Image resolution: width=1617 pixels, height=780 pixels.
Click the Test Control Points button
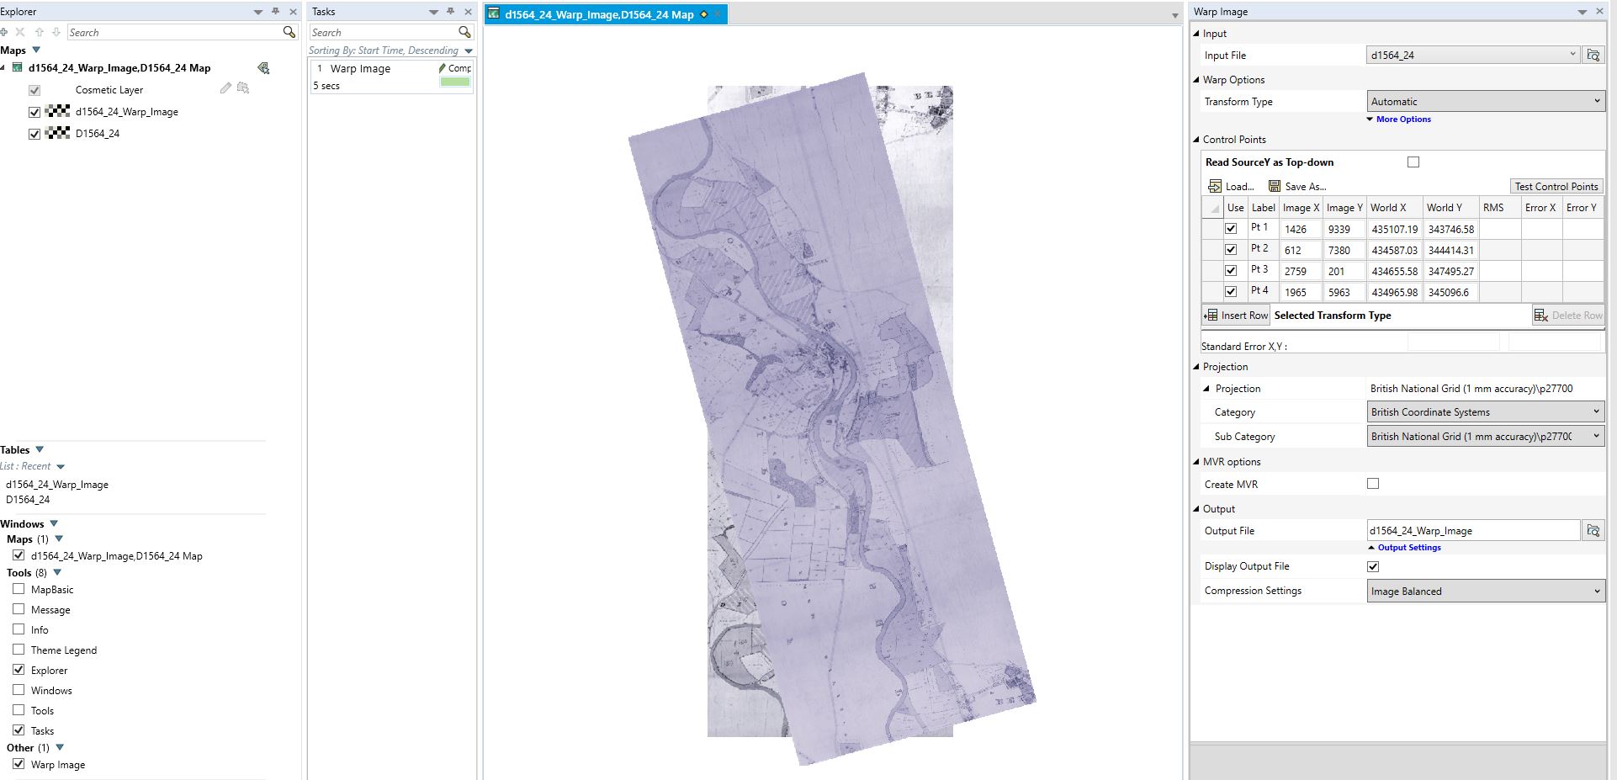1556,186
